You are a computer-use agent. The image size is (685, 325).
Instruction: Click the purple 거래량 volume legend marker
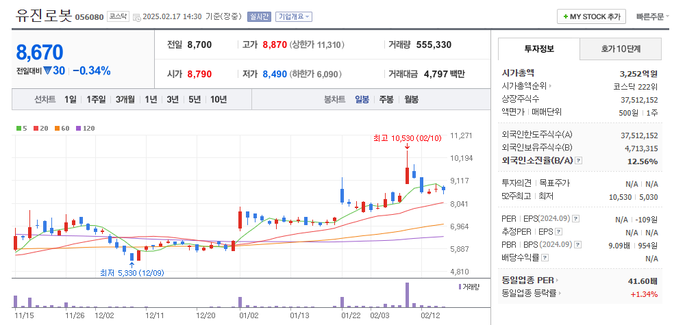(x=460, y=287)
